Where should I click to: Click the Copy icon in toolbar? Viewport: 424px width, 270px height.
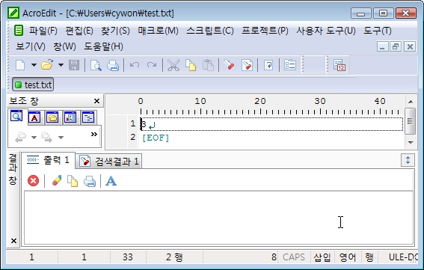click(191, 65)
